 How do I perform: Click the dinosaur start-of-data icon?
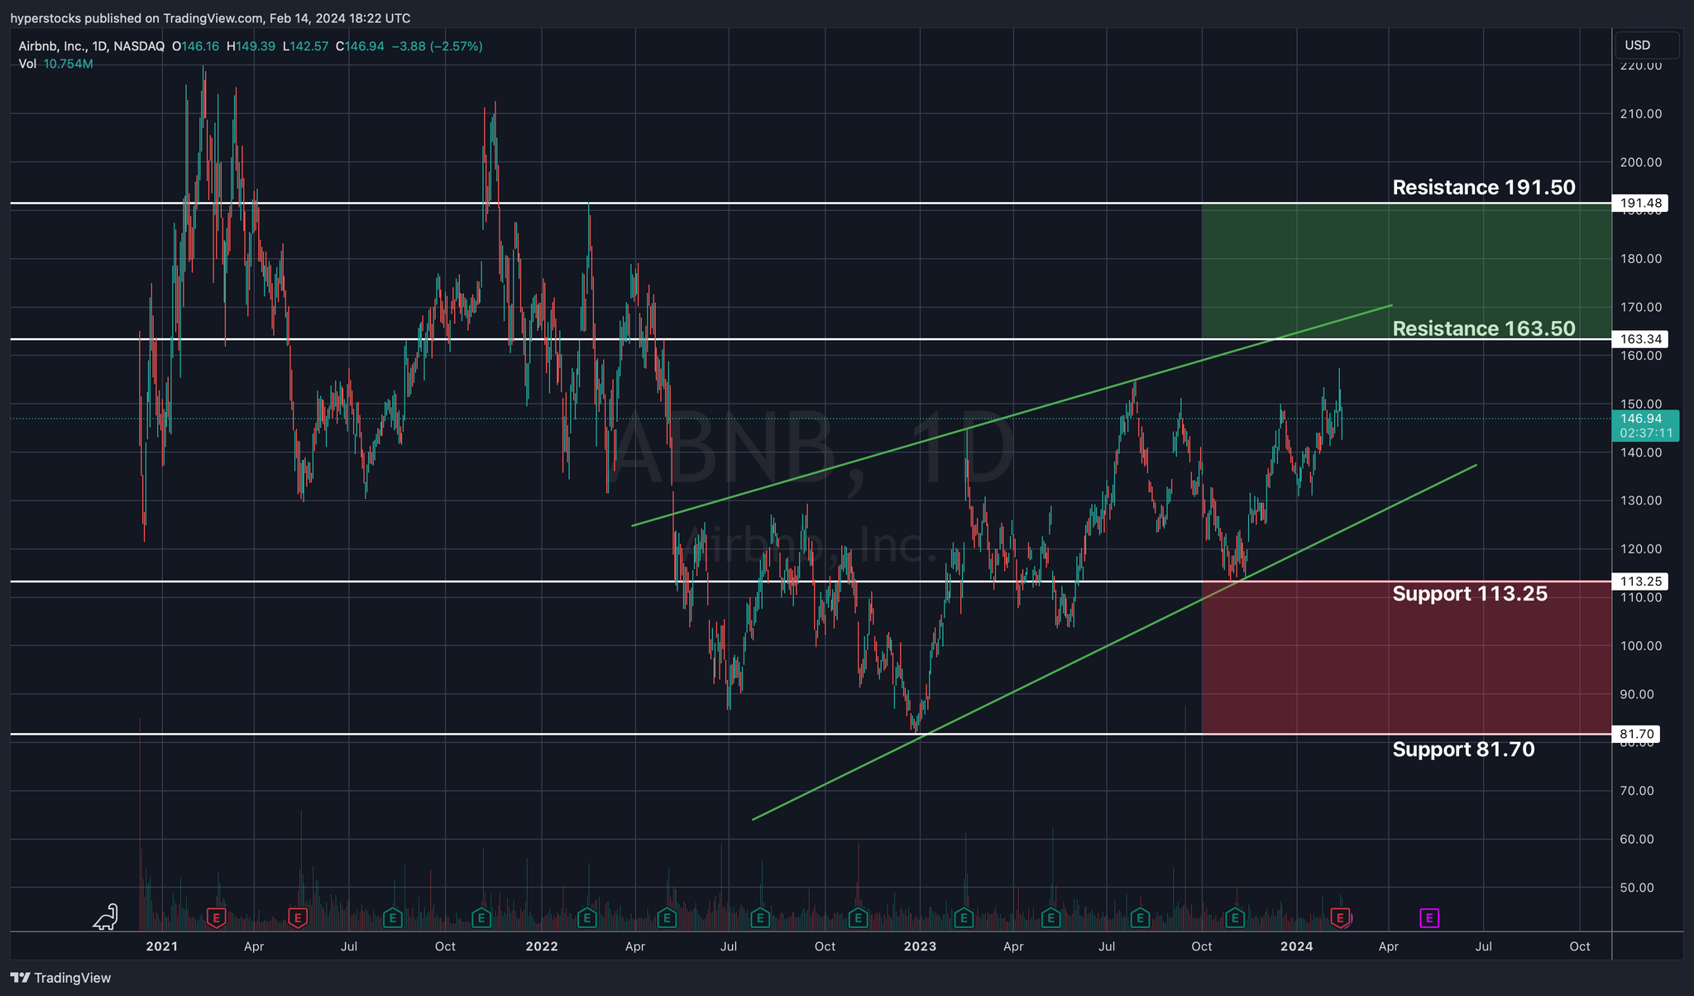[x=107, y=917]
